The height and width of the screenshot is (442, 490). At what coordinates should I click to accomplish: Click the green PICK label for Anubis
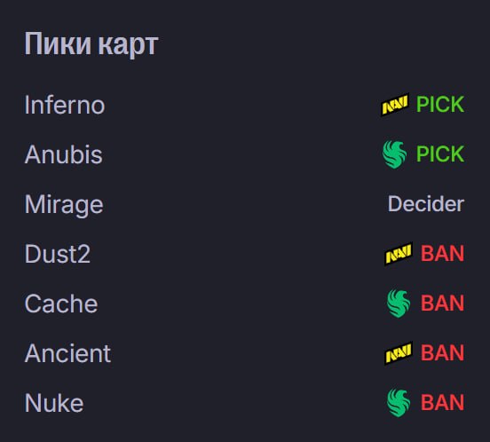[x=440, y=154]
